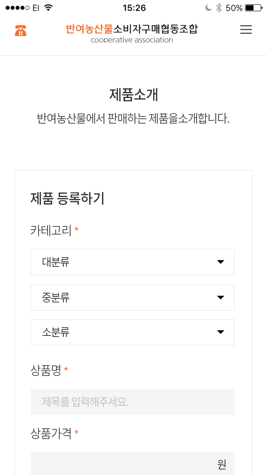Viewport: 267px width, 475px height.
Task: Tap the 15:26 status bar clock
Action: [134, 8]
